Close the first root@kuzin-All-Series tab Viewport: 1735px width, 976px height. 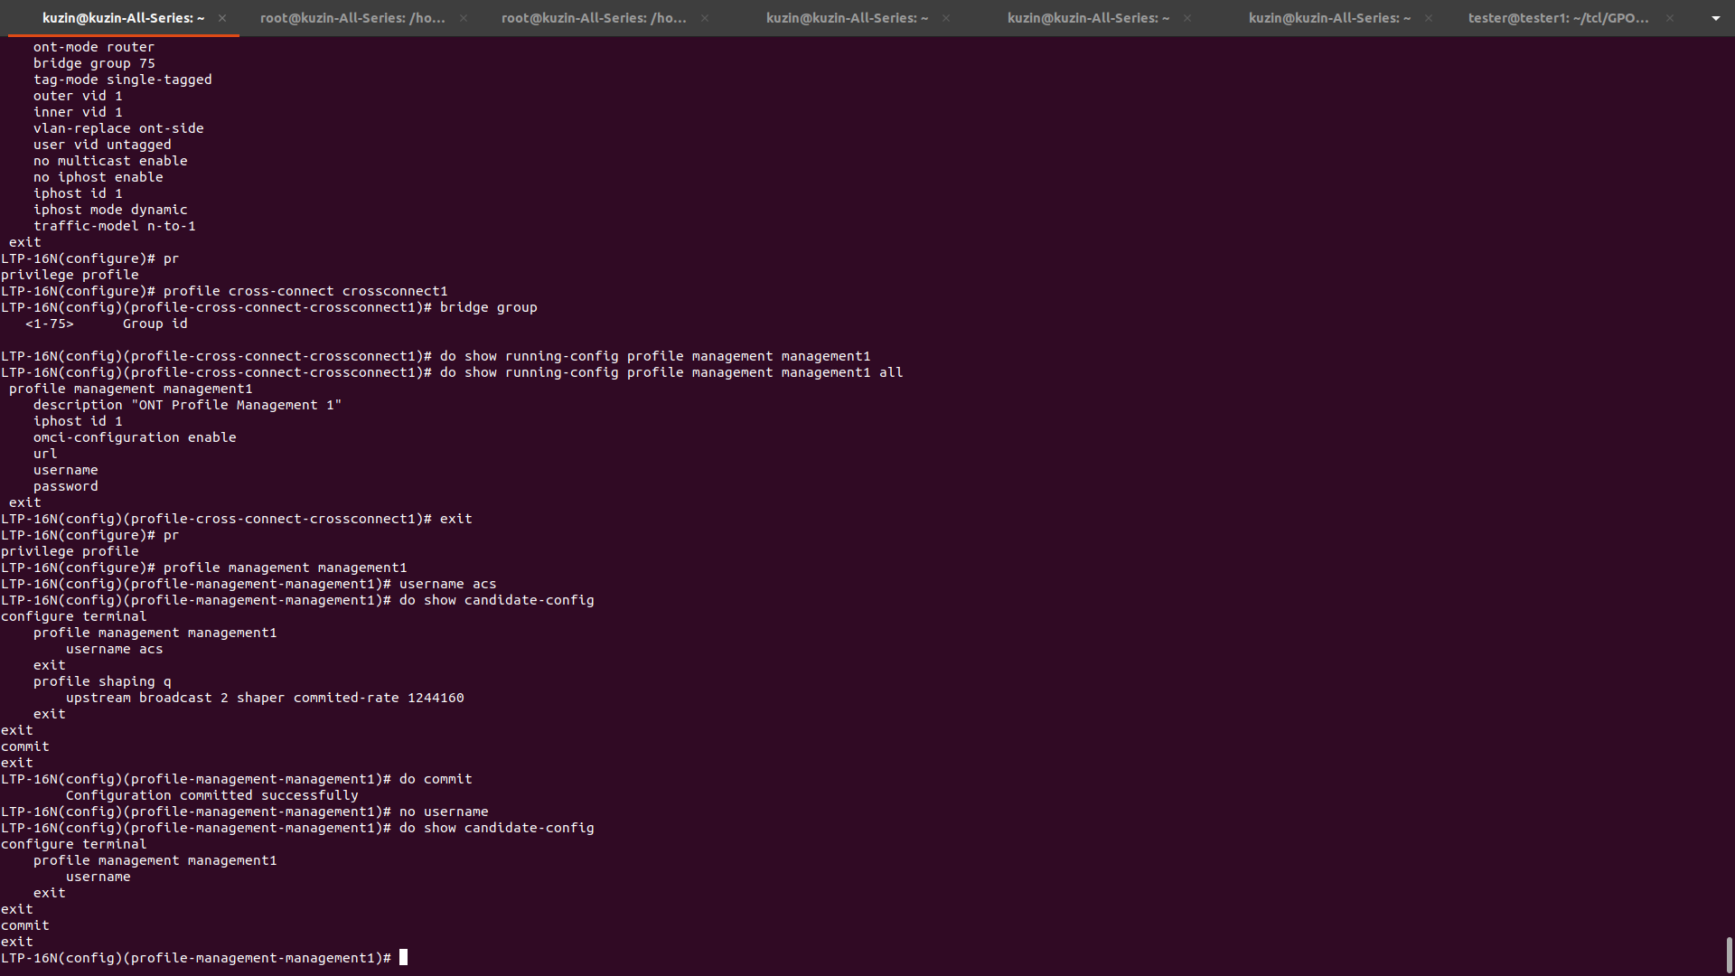pyautogui.click(x=464, y=18)
